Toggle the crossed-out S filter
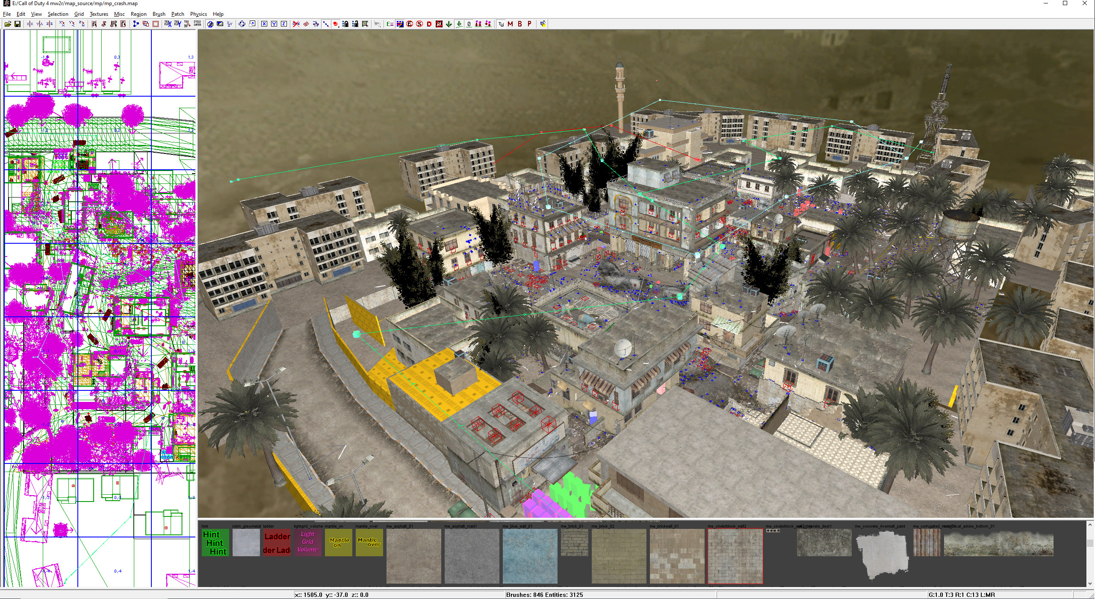 [x=419, y=24]
